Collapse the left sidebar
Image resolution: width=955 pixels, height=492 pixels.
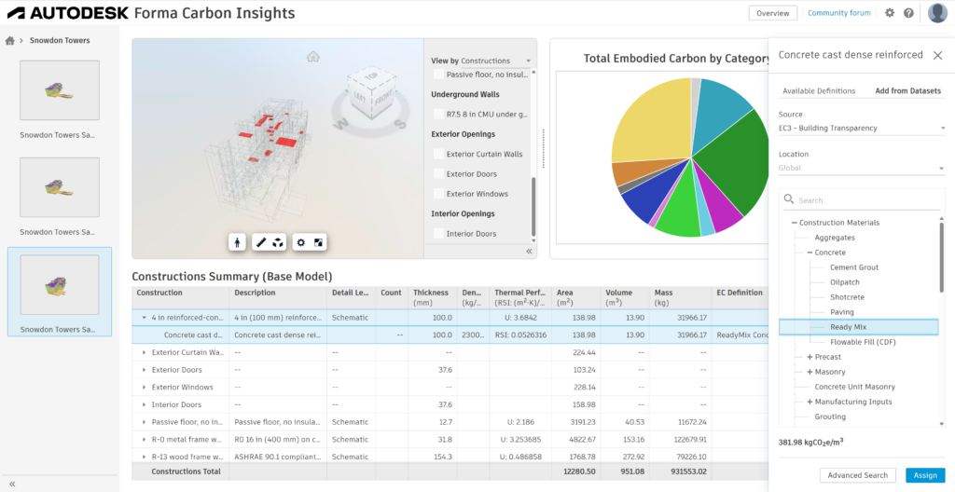pyautogui.click(x=12, y=485)
